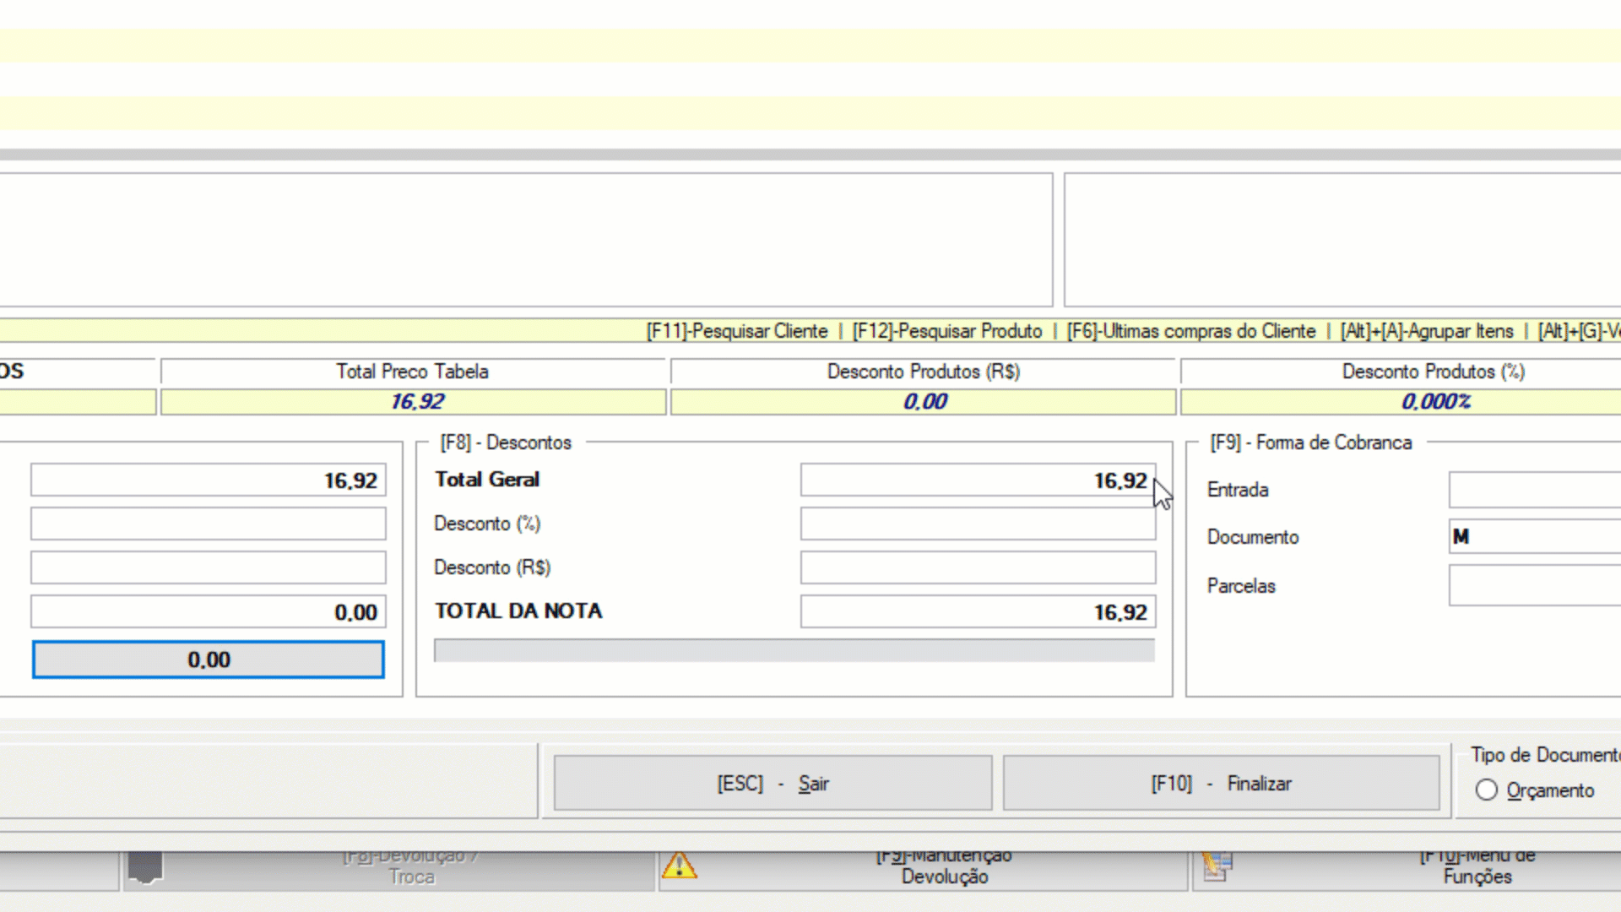Click the blue-highlighted 0,00 field
This screenshot has width=1621, height=912.
click(x=208, y=660)
